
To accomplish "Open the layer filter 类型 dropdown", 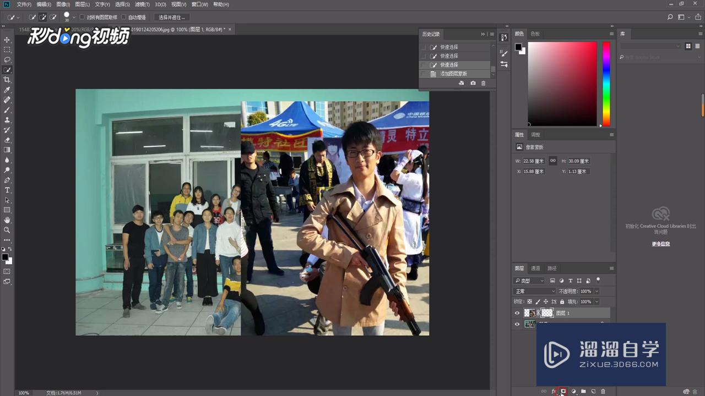I will coord(529,280).
